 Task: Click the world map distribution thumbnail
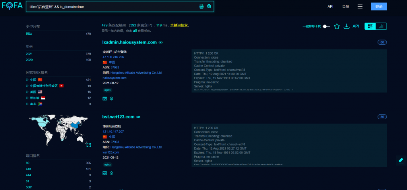pyautogui.click(x=58, y=130)
